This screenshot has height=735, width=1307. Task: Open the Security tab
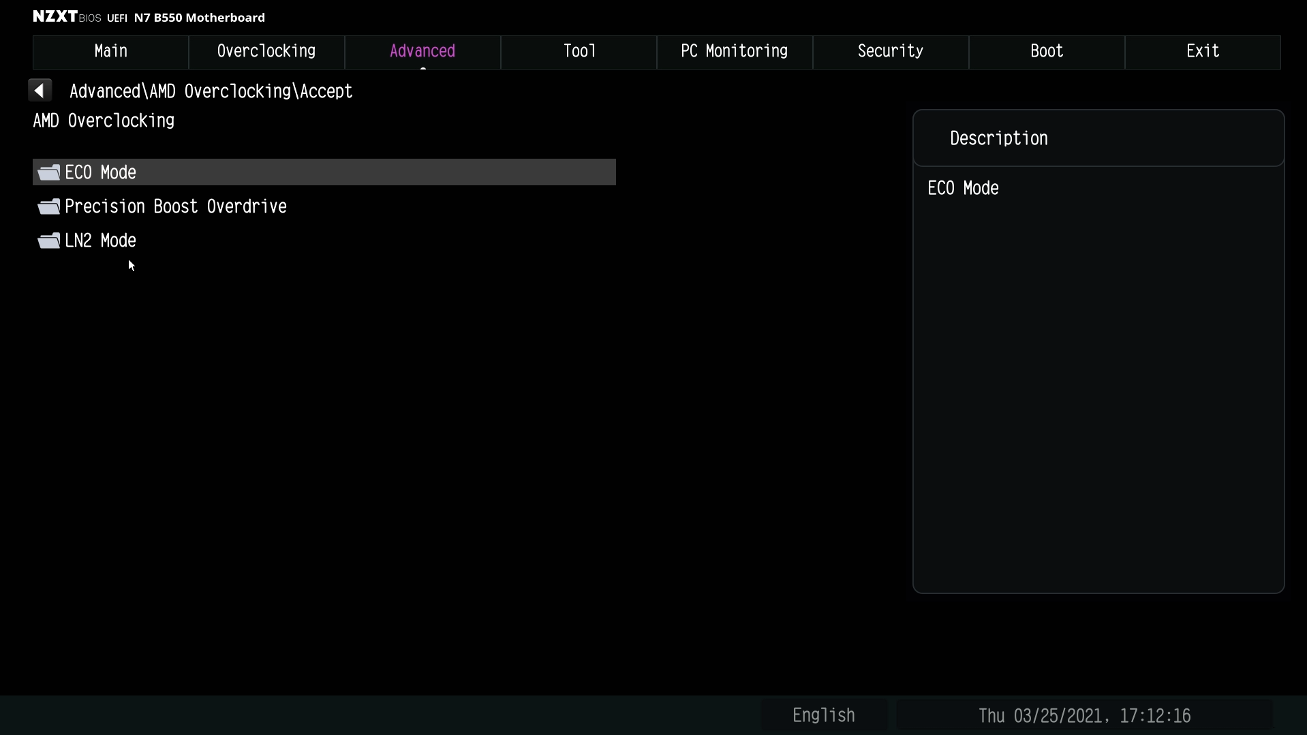[891, 52]
